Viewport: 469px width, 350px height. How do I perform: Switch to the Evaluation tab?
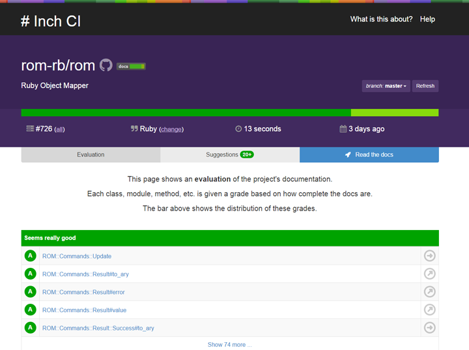91,154
